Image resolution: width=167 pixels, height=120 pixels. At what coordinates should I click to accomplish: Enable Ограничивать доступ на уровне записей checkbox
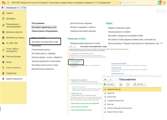pyautogui.click(x=71, y=95)
